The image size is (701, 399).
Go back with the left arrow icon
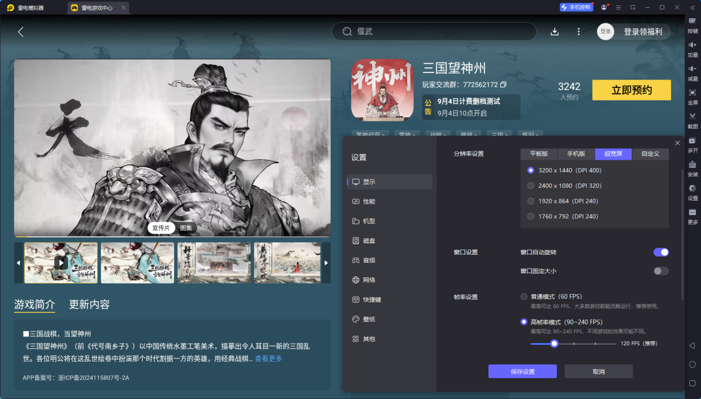point(20,32)
